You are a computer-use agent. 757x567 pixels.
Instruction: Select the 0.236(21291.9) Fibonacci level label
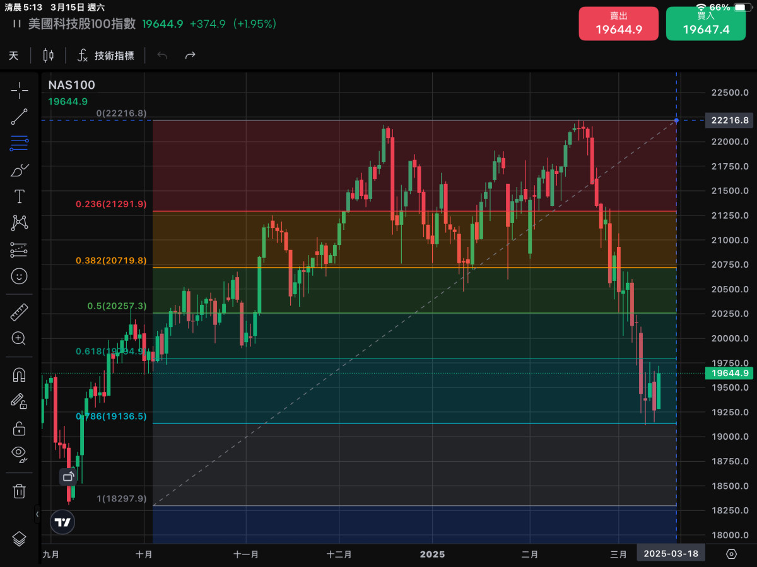[x=111, y=204]
